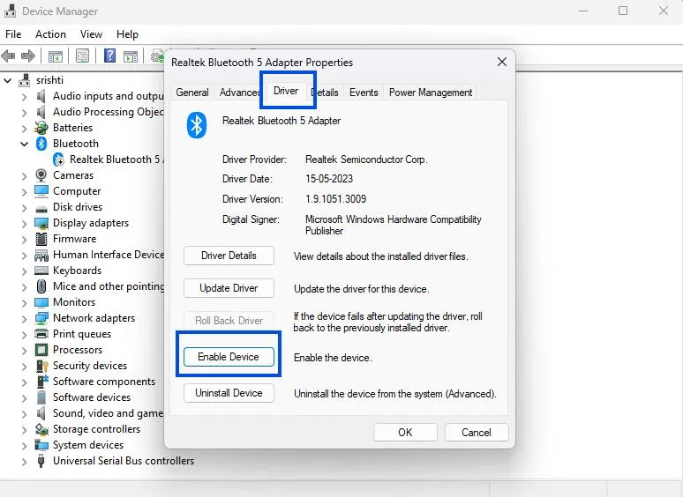Open the Help menu
The width and height of the screenshot is (683, 497).
pos(127,33)
